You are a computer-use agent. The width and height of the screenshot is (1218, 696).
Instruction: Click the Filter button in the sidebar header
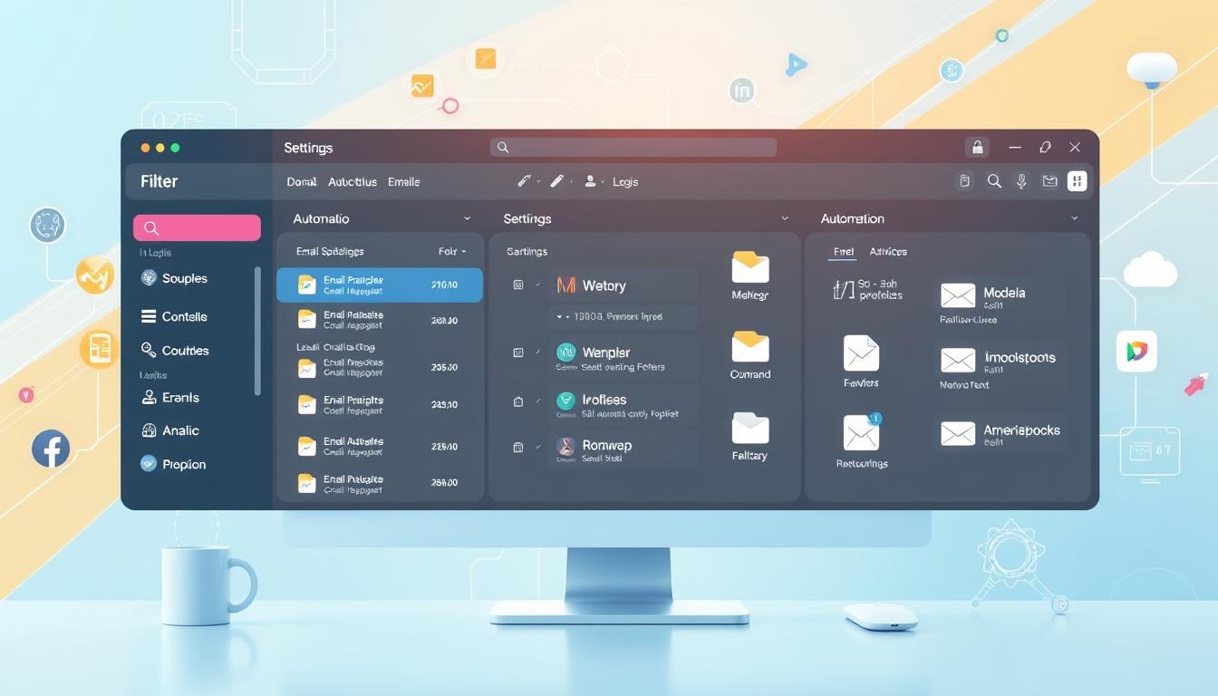pos(159,181)
